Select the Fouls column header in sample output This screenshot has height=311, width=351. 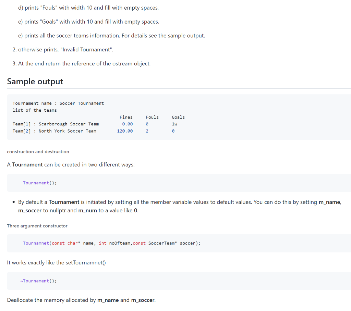click(152, 117)
